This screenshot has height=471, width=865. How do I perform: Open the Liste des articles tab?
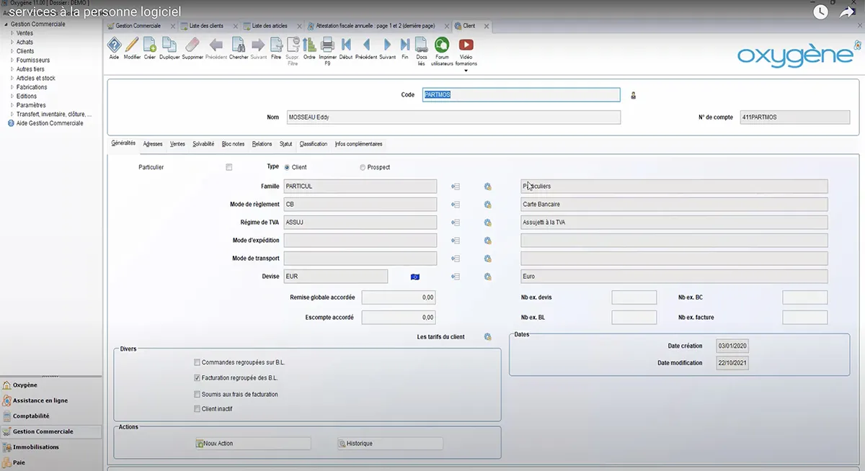tap(269, 26)
